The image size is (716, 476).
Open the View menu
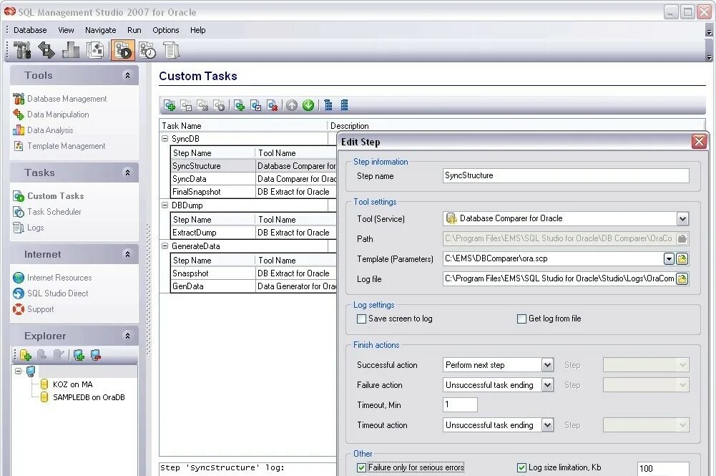66,30
